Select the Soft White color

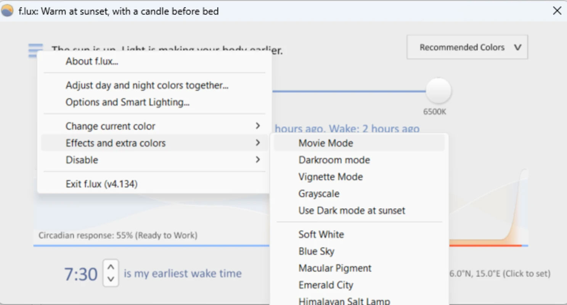(x=359, y=234)
